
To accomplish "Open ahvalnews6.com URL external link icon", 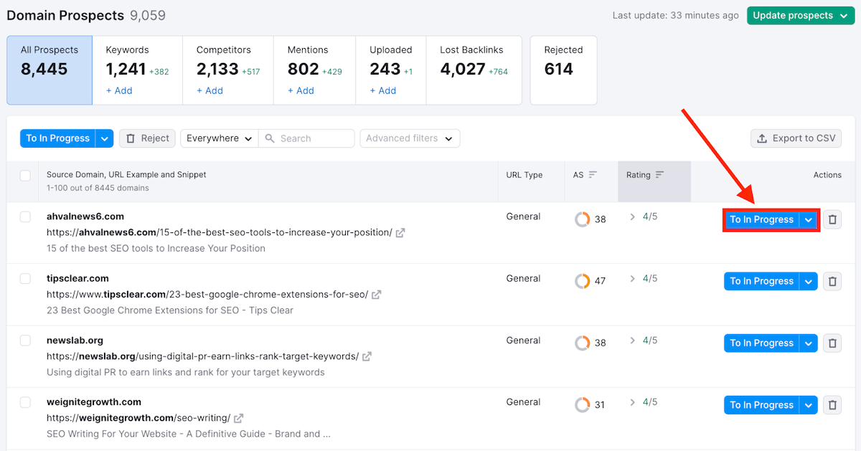I will (400, 232).
